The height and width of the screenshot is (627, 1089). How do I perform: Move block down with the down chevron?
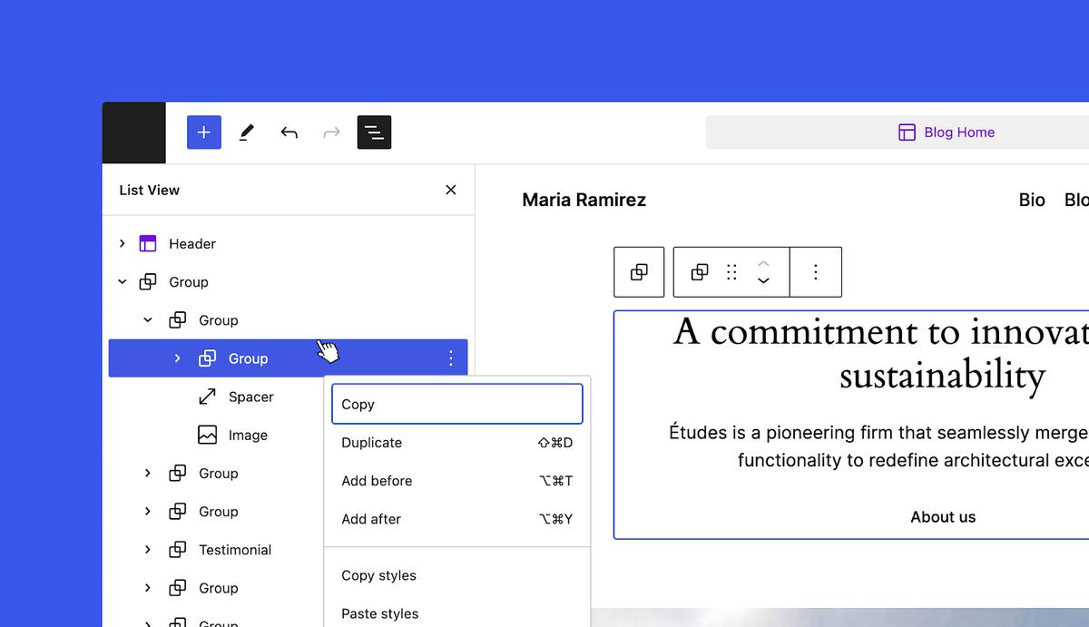tap(763, 280)
